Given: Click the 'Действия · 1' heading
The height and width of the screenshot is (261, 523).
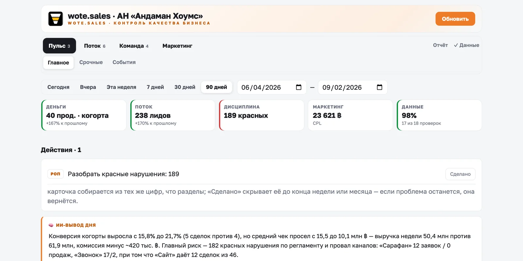Looking at the screenshot, I should coord(61,150).
